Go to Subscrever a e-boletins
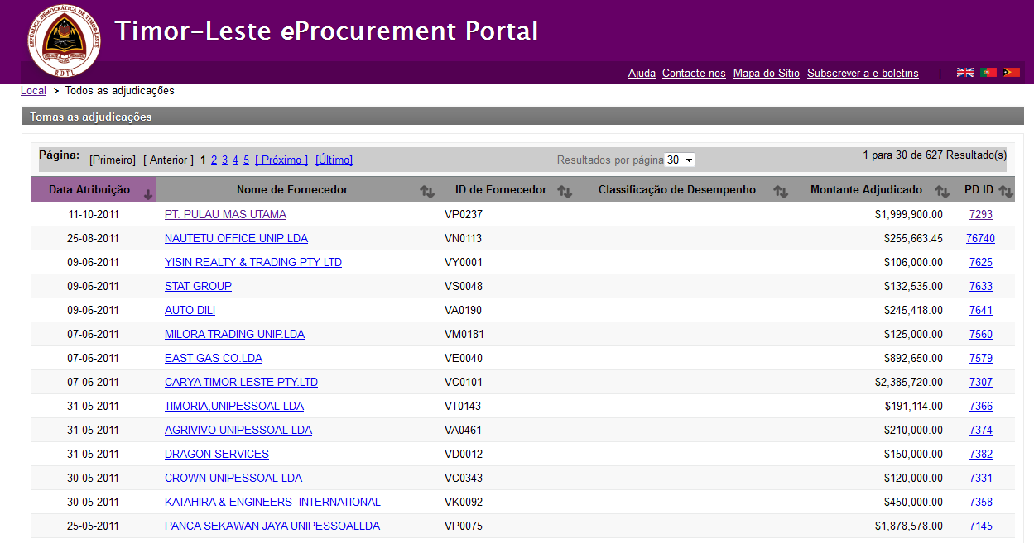1034x543 pixels. (863, 74)
